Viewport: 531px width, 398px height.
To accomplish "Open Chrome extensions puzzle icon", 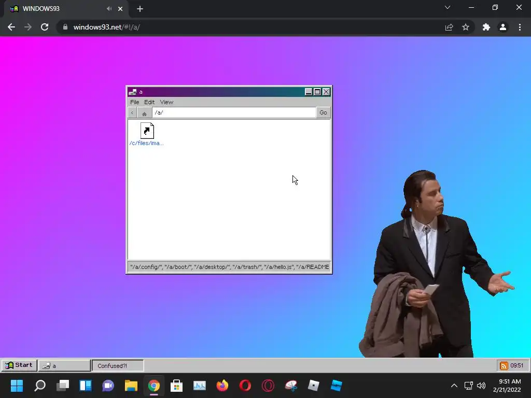I will click(x=486, y=27).
